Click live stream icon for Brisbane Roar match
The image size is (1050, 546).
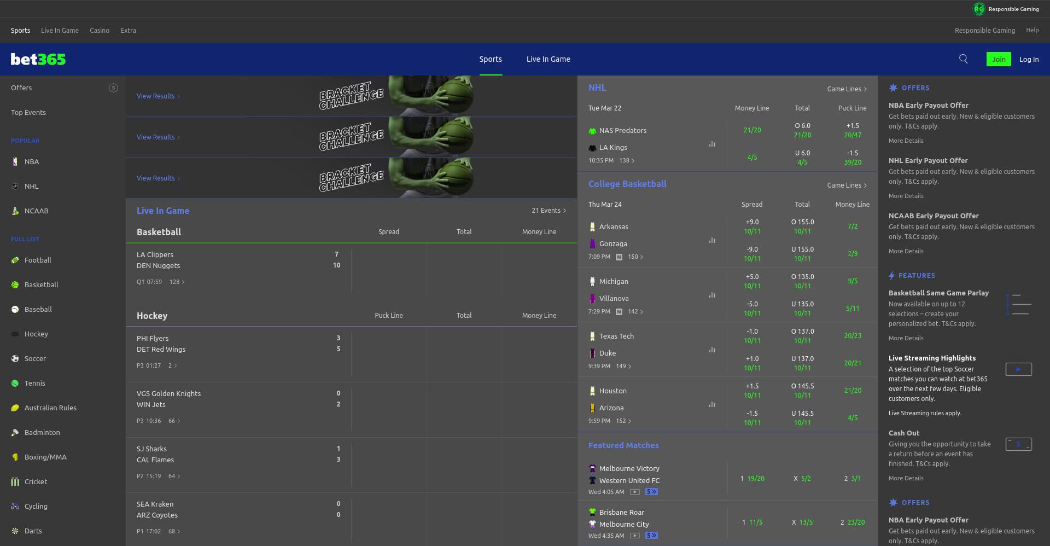click(x=635, y=536)
